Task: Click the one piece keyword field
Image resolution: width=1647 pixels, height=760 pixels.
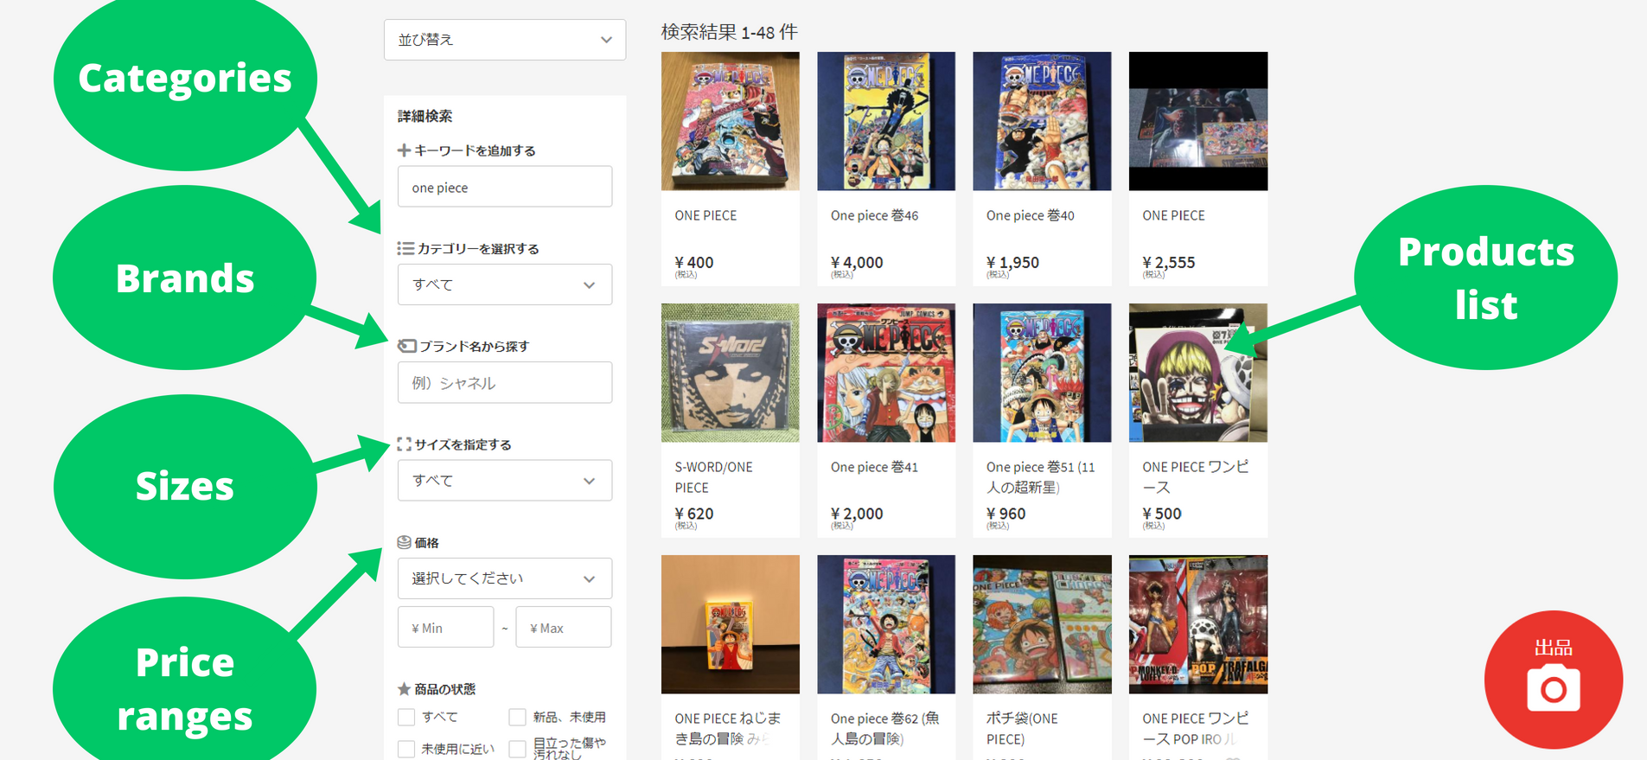Action: [x=505, y=187]
